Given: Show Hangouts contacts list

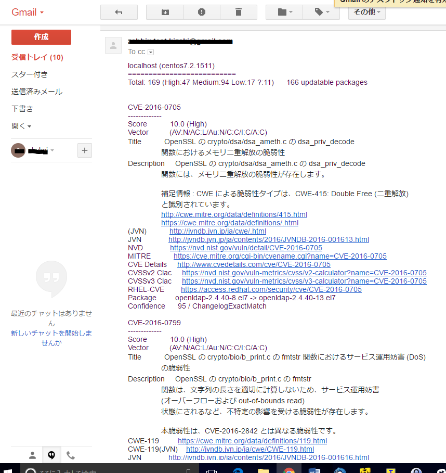Looking at the screenshot, I should coord(32,455).
